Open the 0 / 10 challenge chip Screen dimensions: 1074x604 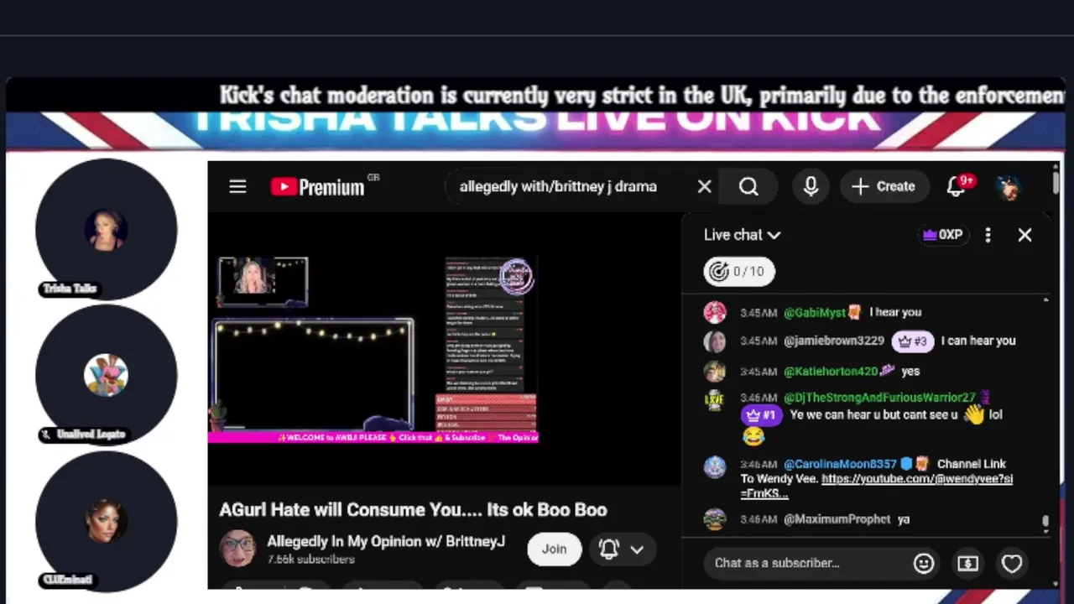(739, 271)
